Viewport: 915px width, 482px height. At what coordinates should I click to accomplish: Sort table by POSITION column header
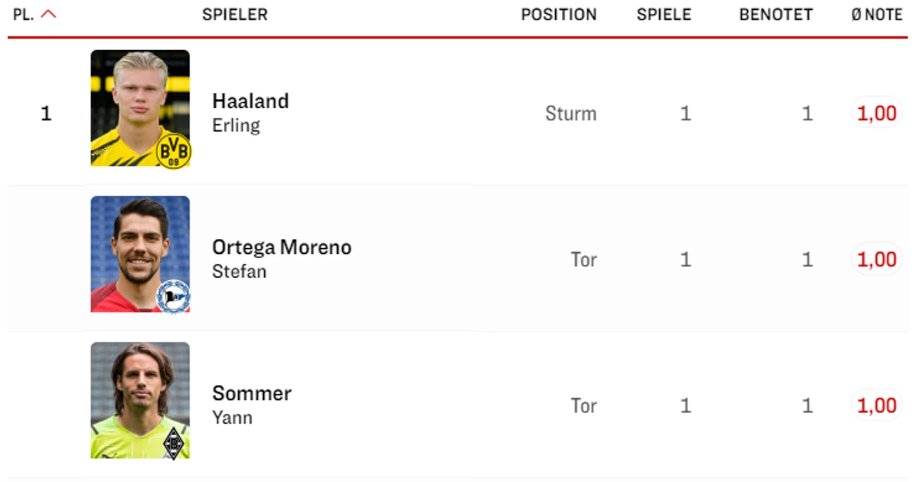[559, 14]
